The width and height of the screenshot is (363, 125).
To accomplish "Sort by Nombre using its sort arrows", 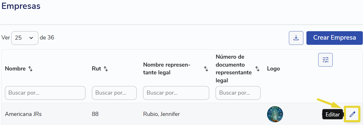I will 30,69.
